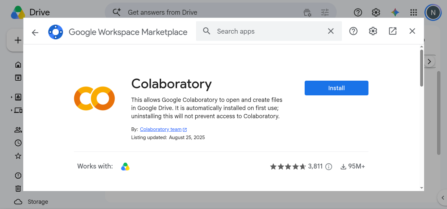Click the download icon beside 95M+

pyautogui.click(x=343, y=167)
